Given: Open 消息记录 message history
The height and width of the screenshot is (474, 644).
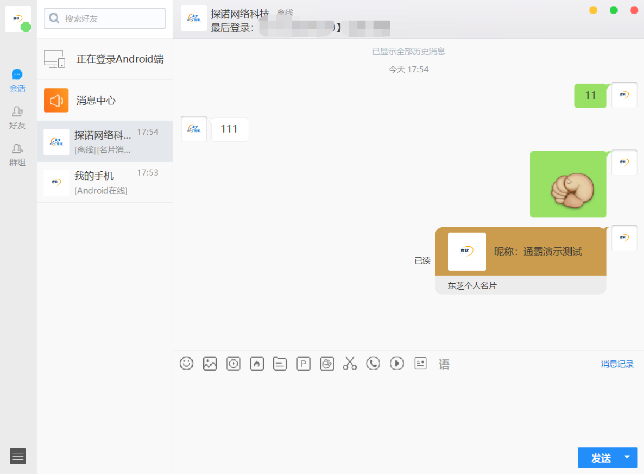Looking at the screenshot, I should tap(618, 364).
